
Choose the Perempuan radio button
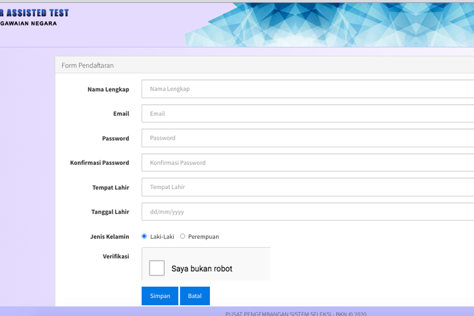click(183, 236)
